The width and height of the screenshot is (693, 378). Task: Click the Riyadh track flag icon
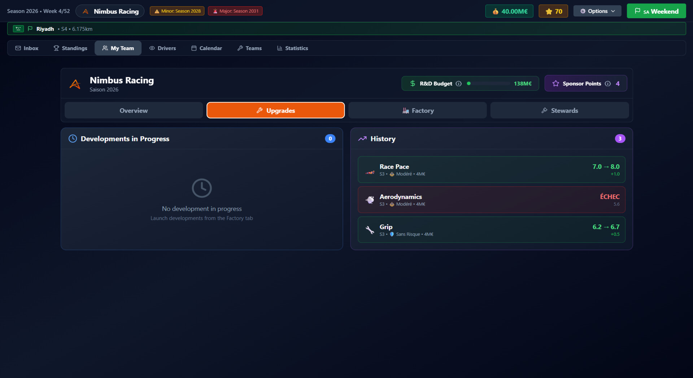(x=30, y=28)
